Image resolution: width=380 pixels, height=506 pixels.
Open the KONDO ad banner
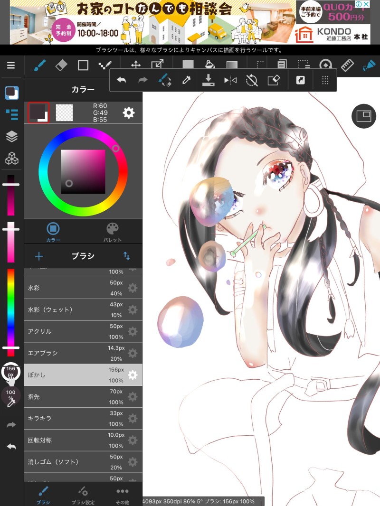190,22
